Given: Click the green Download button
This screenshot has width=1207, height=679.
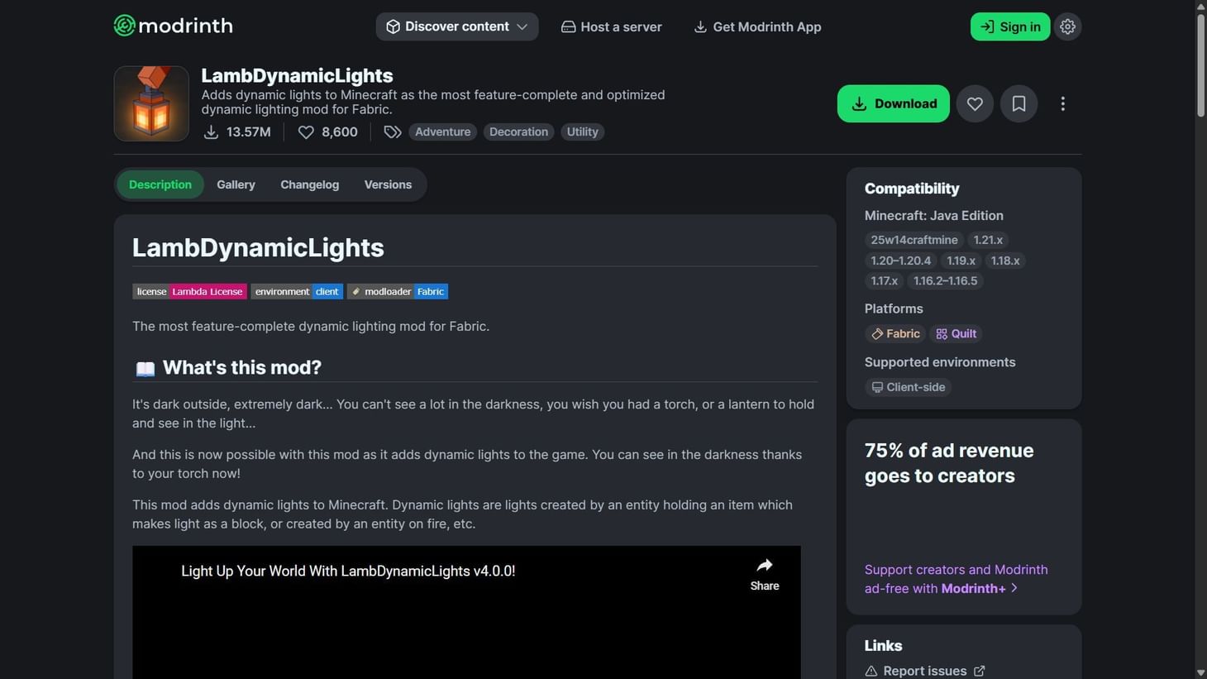Looking at the screenshot, I should click(x=893, y=103).
